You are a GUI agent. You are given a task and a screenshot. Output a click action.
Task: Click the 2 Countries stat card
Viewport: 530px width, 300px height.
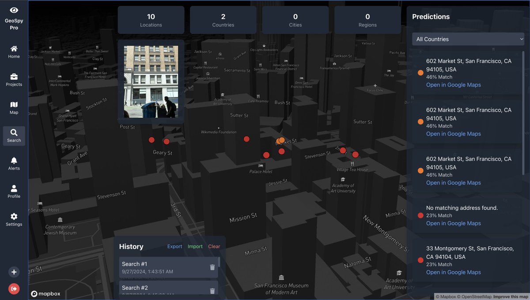click(x=223, y=20)
